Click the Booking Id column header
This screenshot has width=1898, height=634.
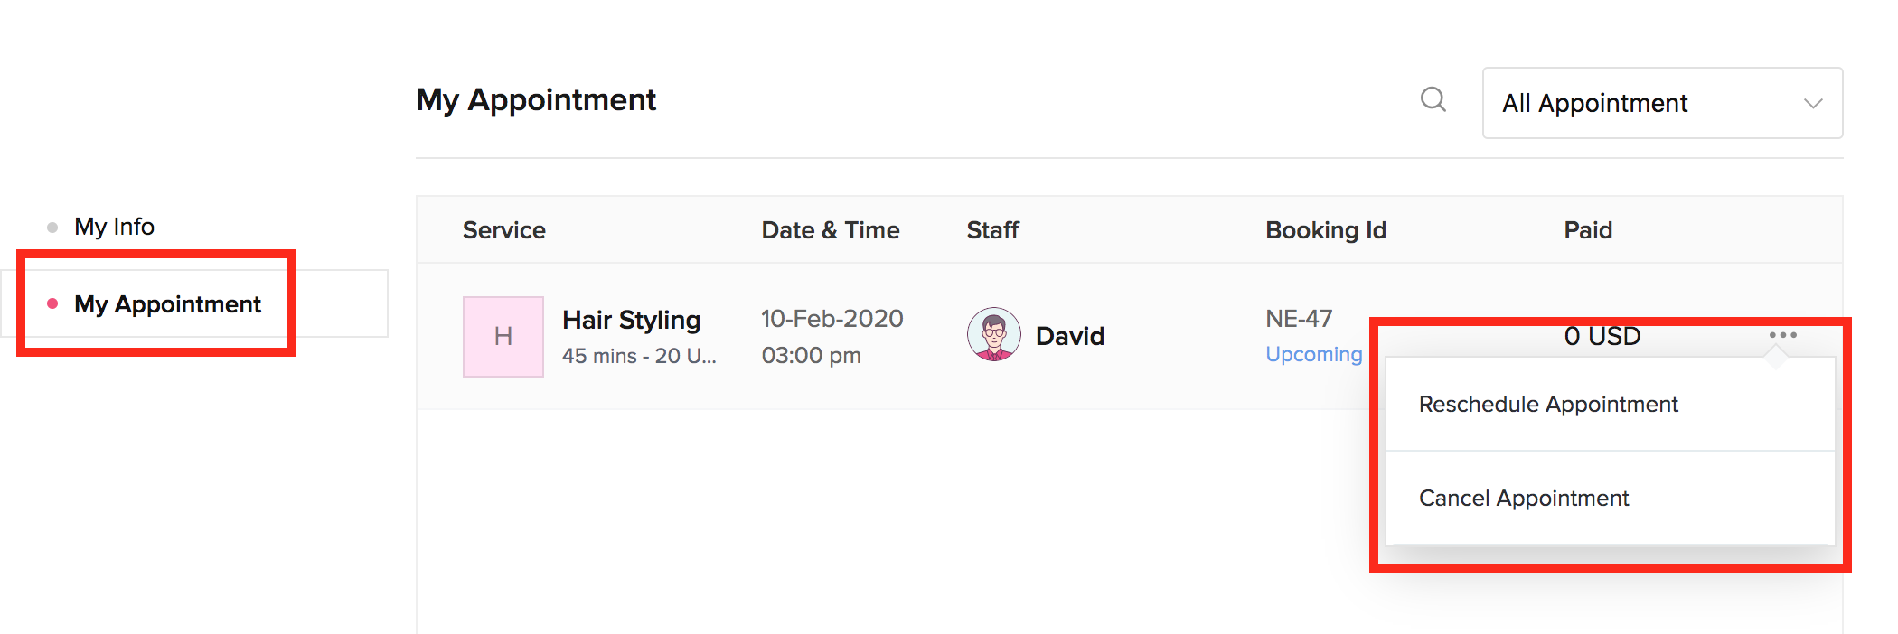(1325, 230)
